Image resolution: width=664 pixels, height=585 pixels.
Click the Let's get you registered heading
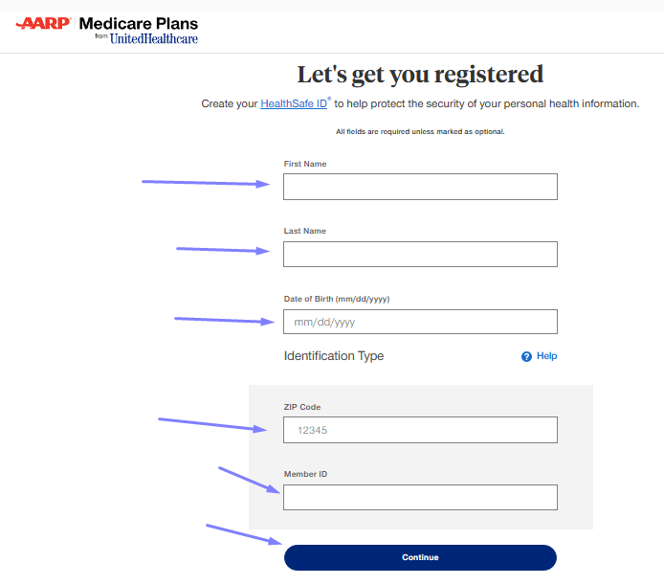[420, 75]
